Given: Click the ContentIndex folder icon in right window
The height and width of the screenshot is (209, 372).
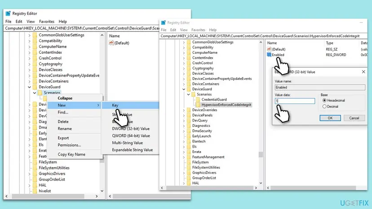Looking at the screenshot, I should click(x=189, y=58).
